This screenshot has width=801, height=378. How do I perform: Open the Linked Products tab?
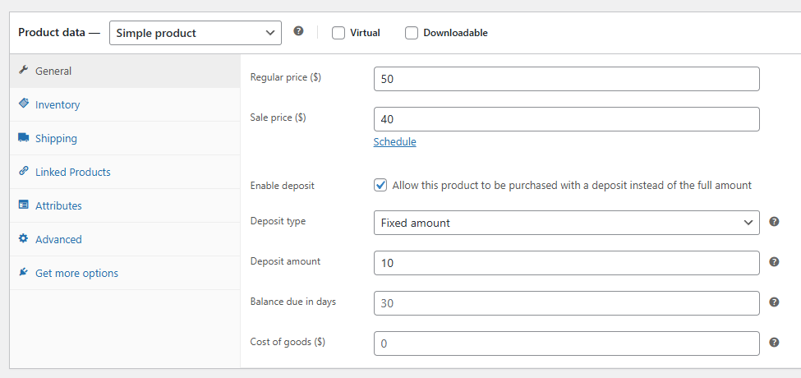coord(125,172)
